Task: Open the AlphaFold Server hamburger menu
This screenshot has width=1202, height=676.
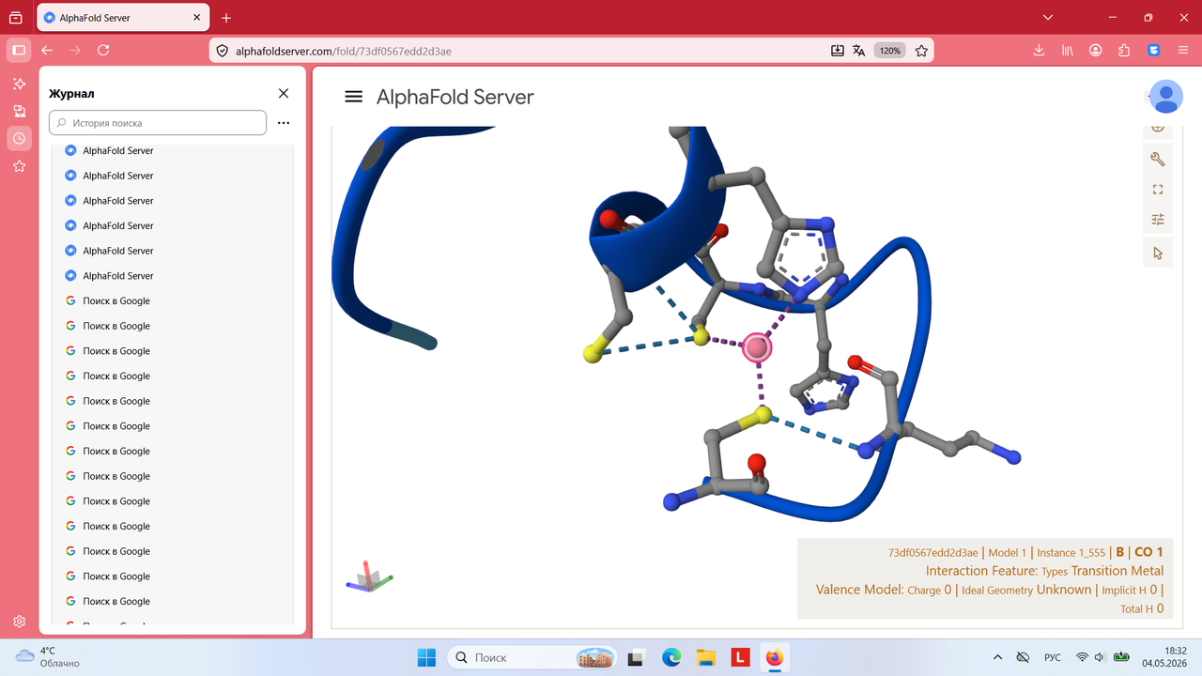Action: click(x=354, y=97)
